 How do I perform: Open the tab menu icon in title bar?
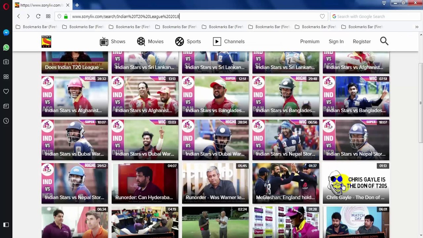[x=384, y=3]
